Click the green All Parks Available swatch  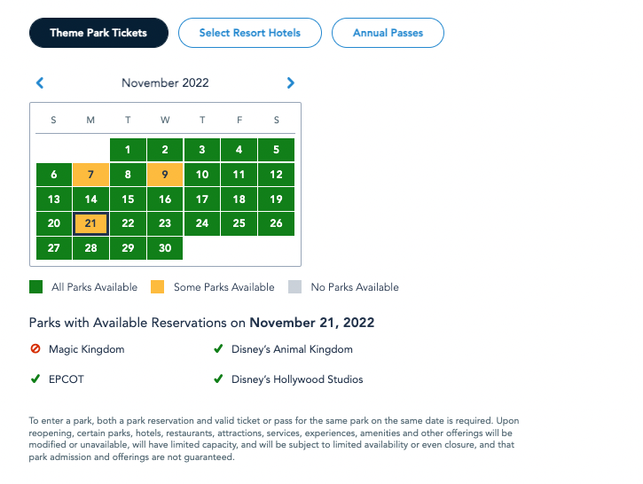(36, 287)
